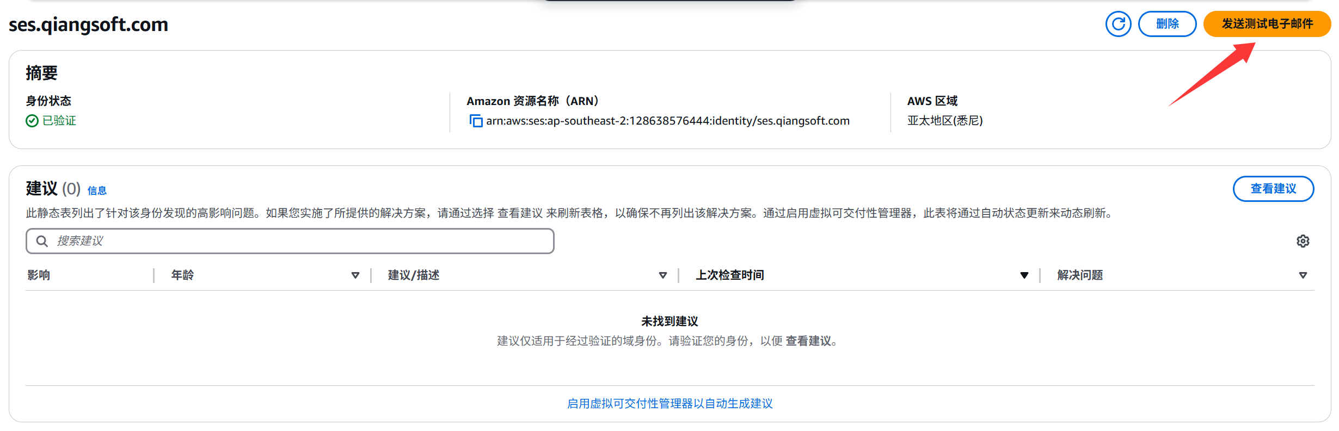Screen dimensions: 1339x431
Task: Open 启用虚拟可交付性管理器以自动生成建议 link
Action: coord(670,403)
